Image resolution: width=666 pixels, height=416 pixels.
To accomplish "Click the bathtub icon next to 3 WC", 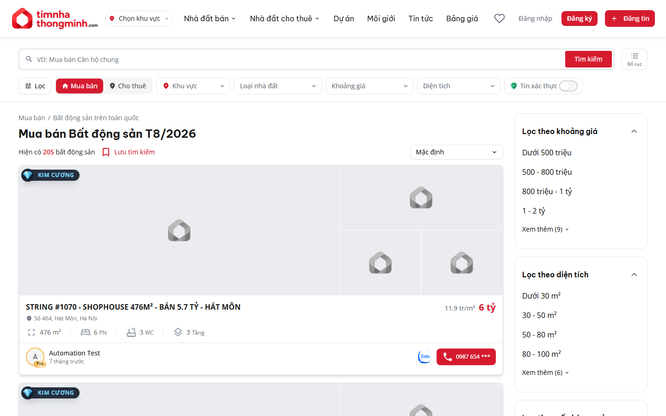I will point(131,332).
